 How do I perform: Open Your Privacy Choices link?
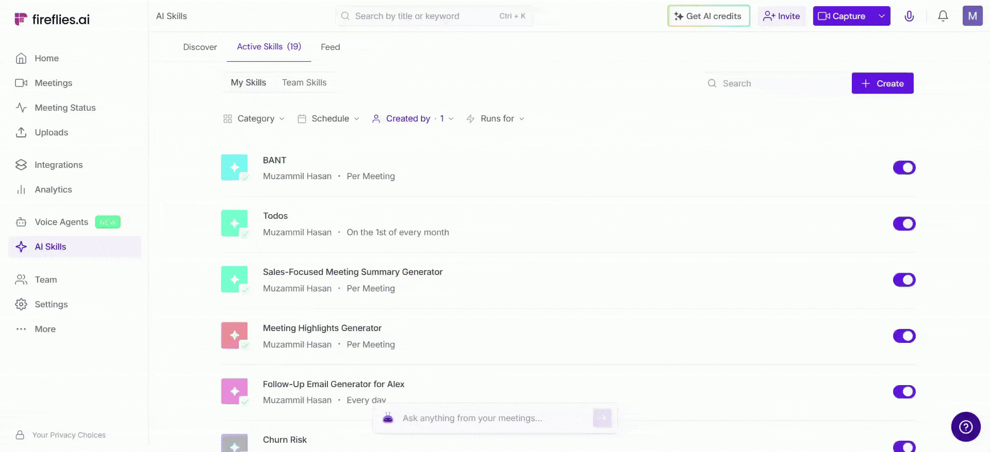point(69,435)
